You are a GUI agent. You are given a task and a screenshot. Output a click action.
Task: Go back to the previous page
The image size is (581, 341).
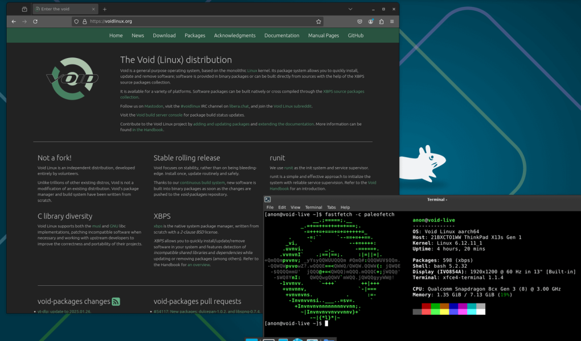(14, 22)
